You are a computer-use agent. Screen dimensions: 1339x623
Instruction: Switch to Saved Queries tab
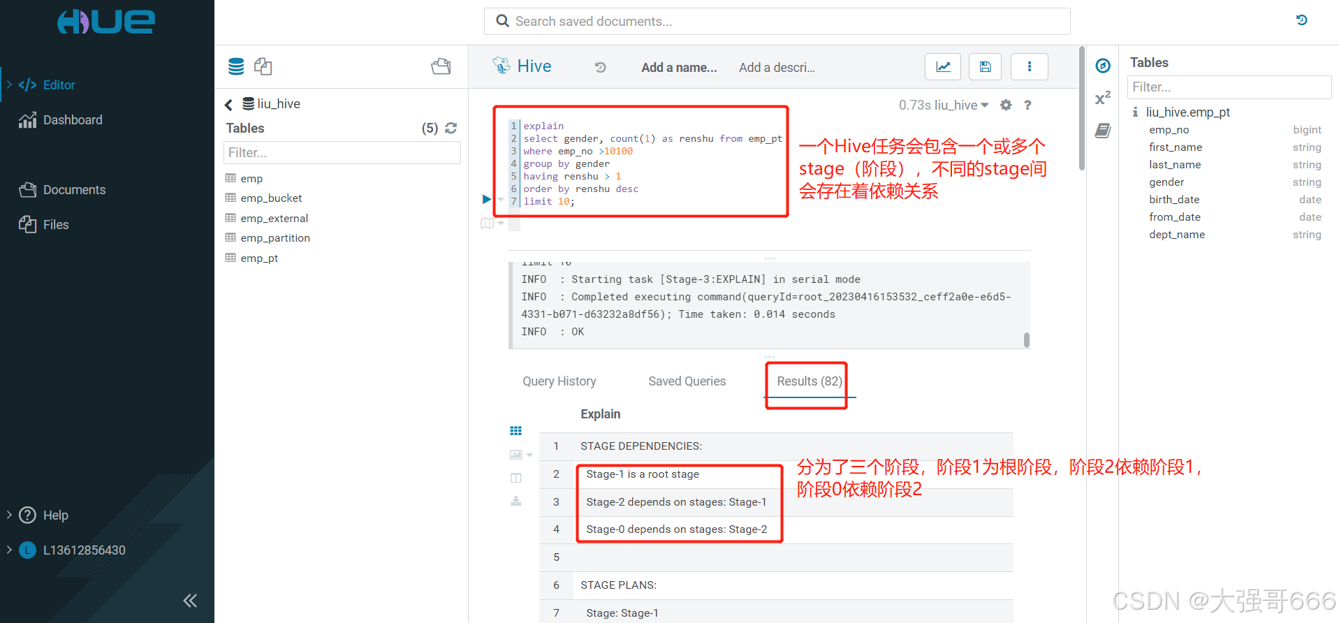pyautogui.click(x=687, y=381)
